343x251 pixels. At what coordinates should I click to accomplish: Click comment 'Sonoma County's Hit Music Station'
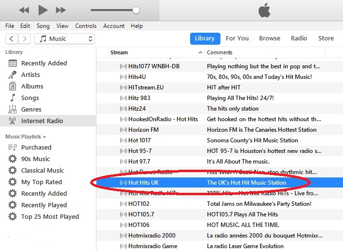pos(252,140)
